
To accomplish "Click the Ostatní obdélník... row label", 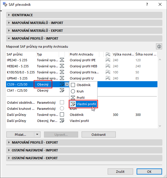I will (x=21, y=103).
